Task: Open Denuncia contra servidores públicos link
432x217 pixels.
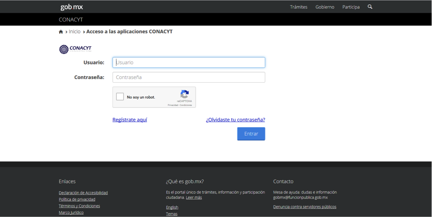Action: (x=304, y=207)
